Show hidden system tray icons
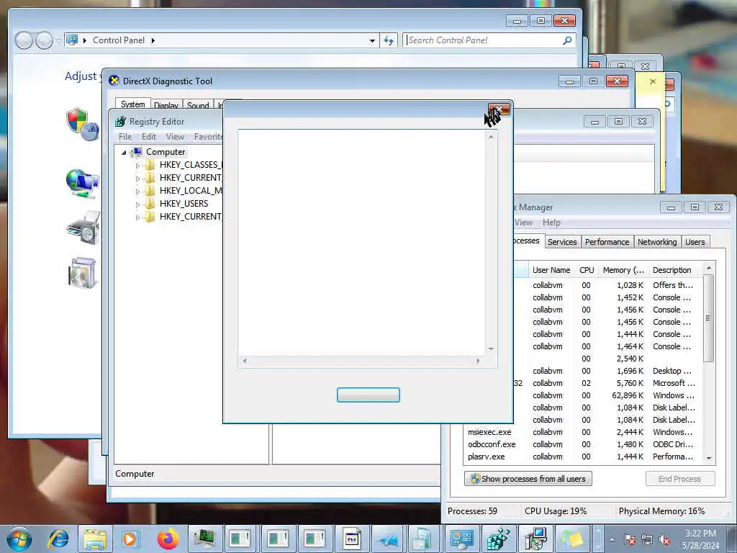737x553 pixels. point(612,540)
